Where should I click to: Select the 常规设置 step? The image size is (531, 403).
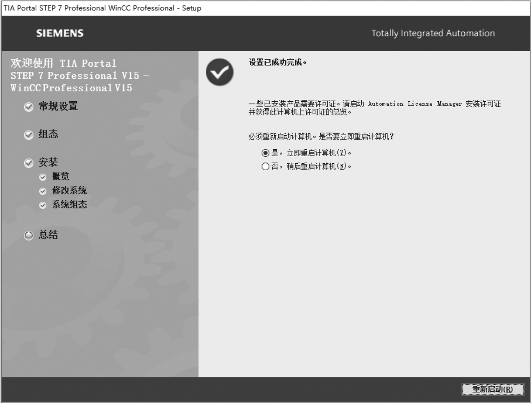58,106
